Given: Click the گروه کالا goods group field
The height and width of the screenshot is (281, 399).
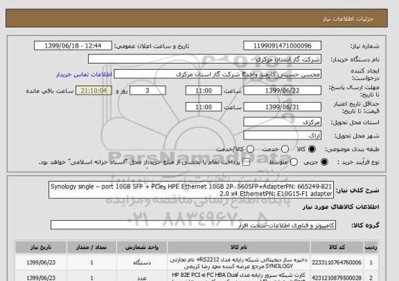Looking at the screenshot, I should coord(193,225).
